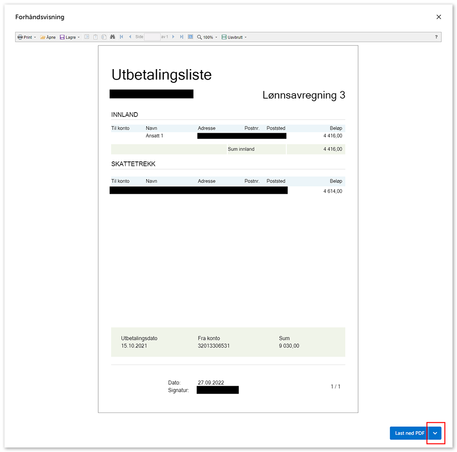Click the Lagre save icon
The width and height of the screenshot is (457, 452).
[62, 37]
